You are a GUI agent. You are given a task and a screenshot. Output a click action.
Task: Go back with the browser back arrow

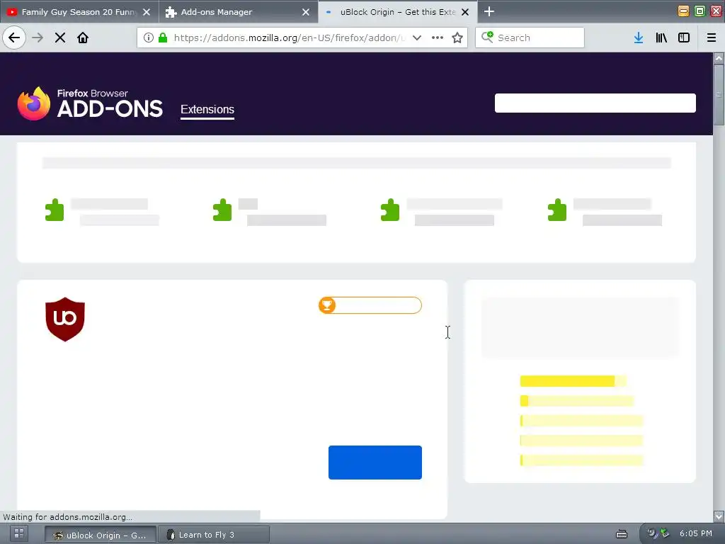[x=14, y=38]
